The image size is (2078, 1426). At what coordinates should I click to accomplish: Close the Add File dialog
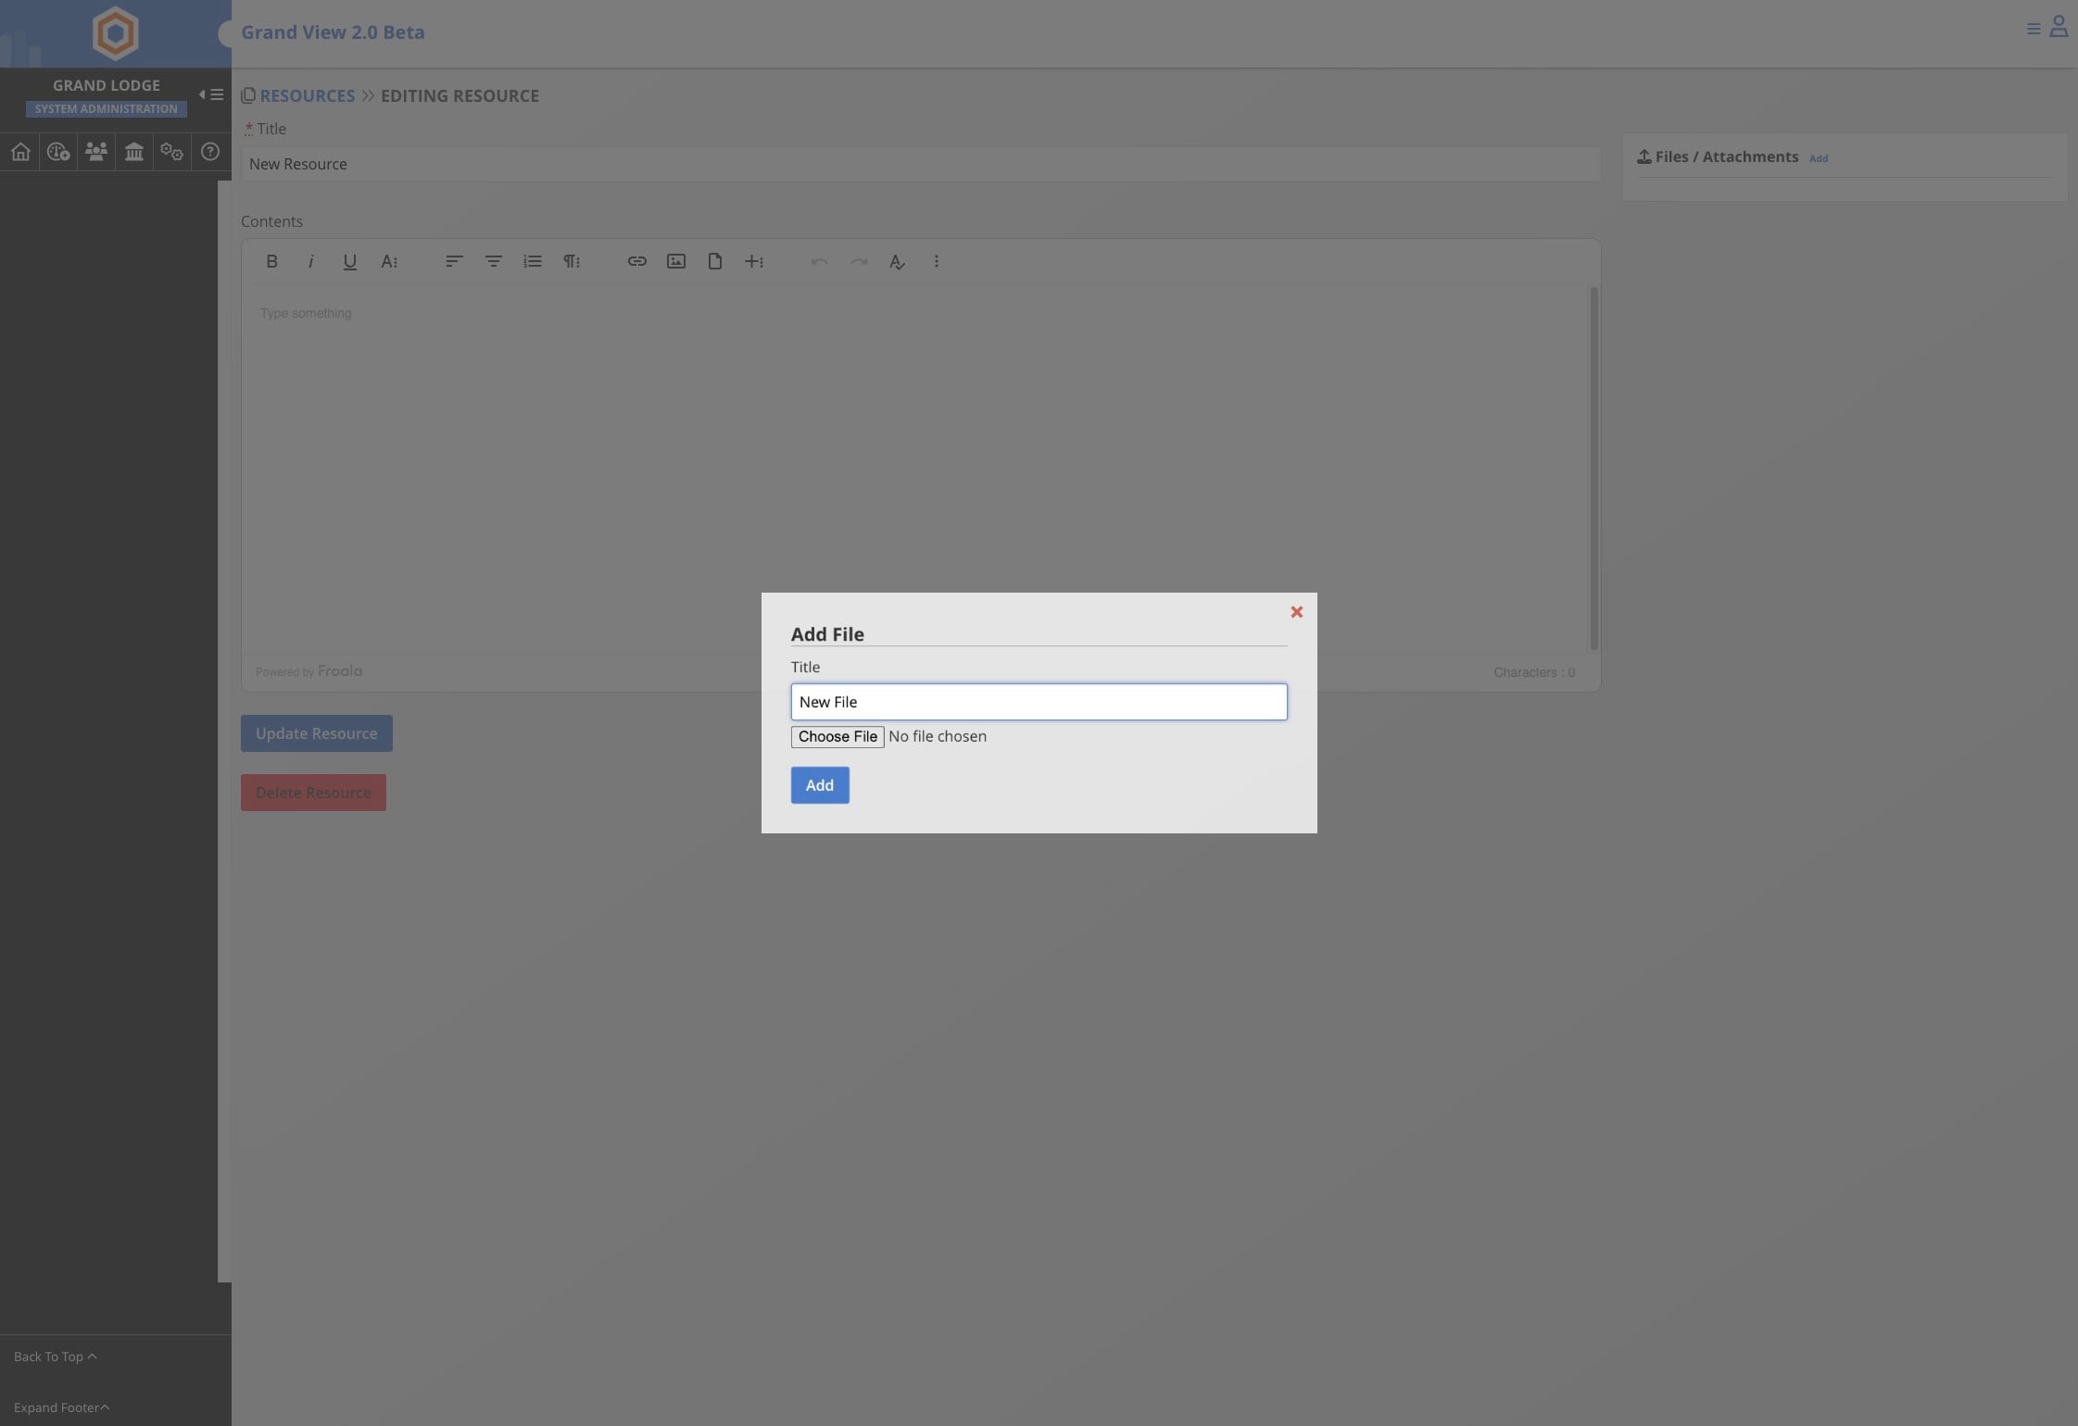pyautogui.click(x=1296, y=612)
